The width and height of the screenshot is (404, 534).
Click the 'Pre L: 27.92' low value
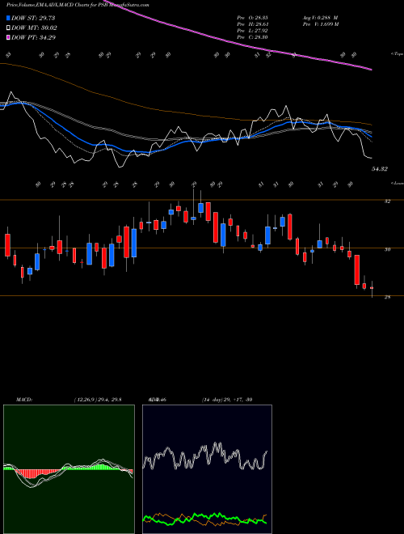coord(252,30)
